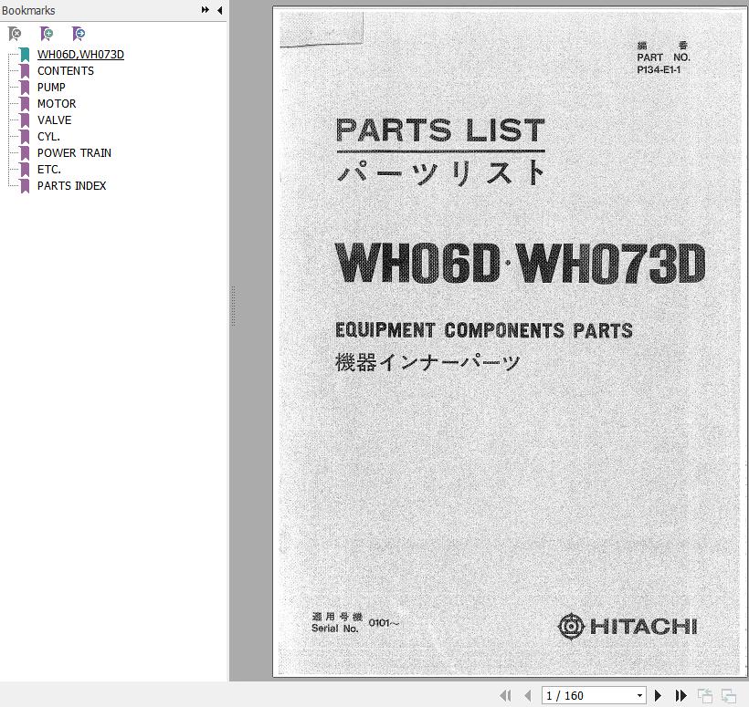This screenshot has height=707, width=749.
Task: Go to the first page
Action: [505, 695]
